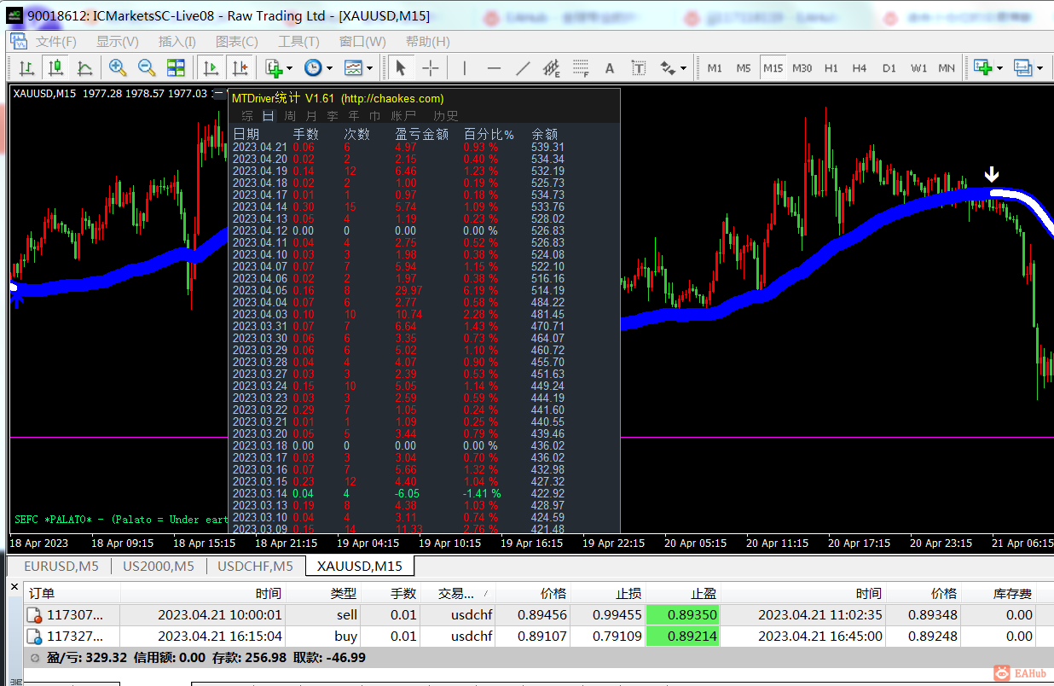Draw a trendline with the diagonal line tool
Image resolution: width=1054 pixels, height=686 pixels.
523,68
